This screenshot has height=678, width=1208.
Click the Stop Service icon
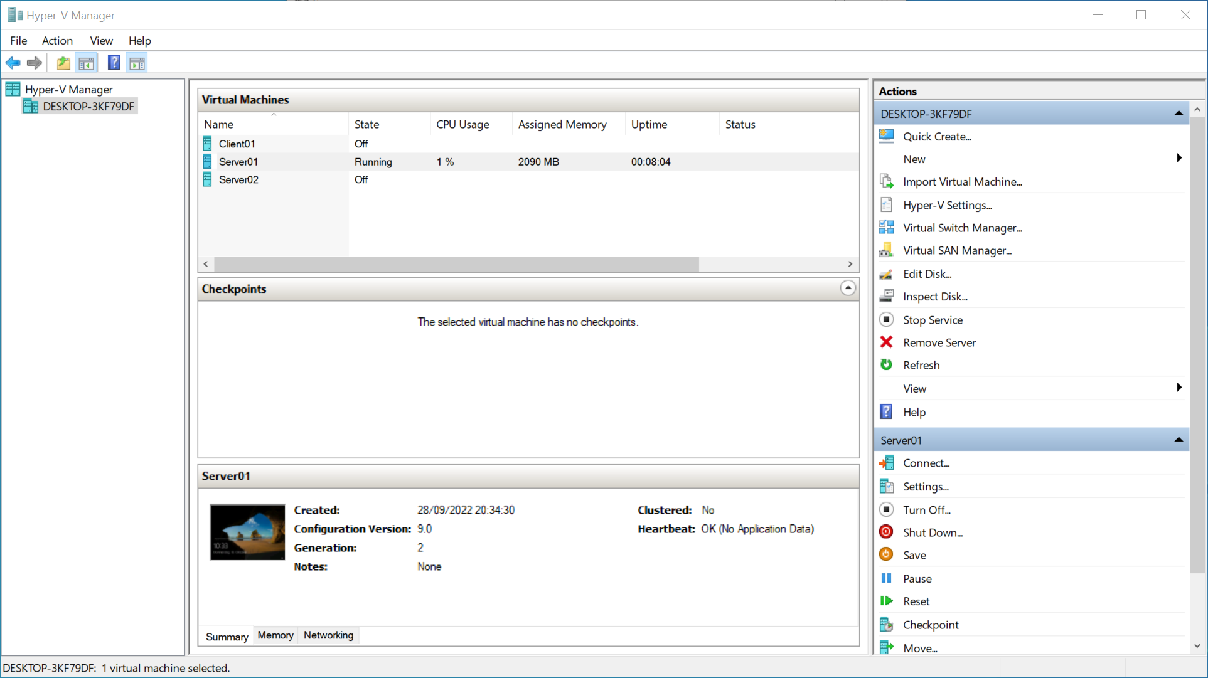click(x=887, y=319)
